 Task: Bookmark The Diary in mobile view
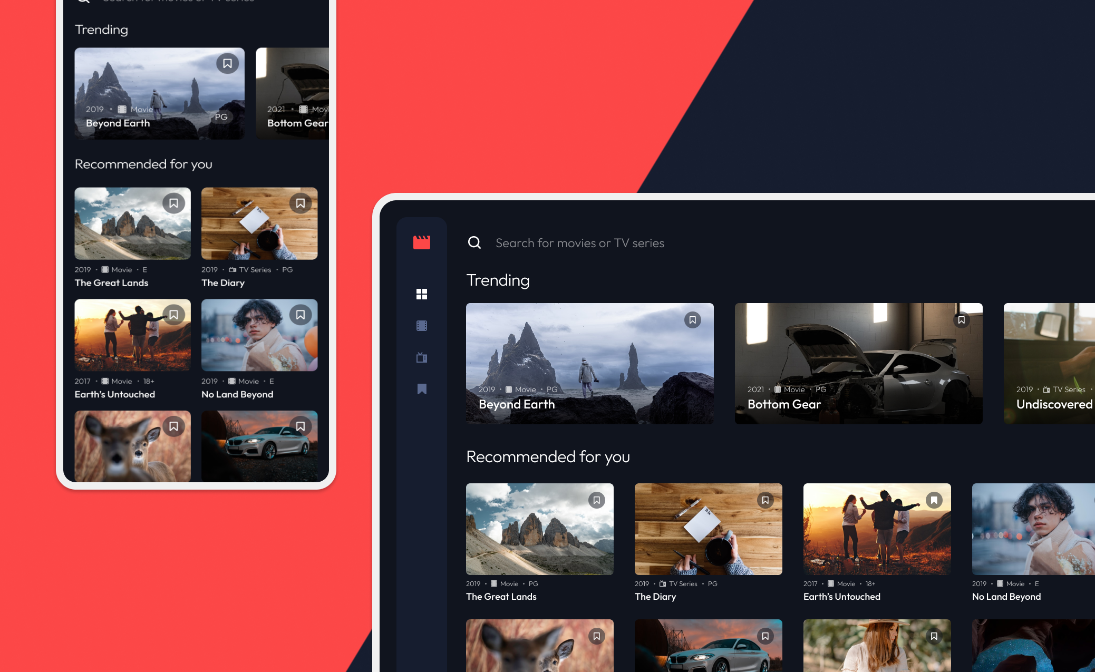(x=301, y=203)
